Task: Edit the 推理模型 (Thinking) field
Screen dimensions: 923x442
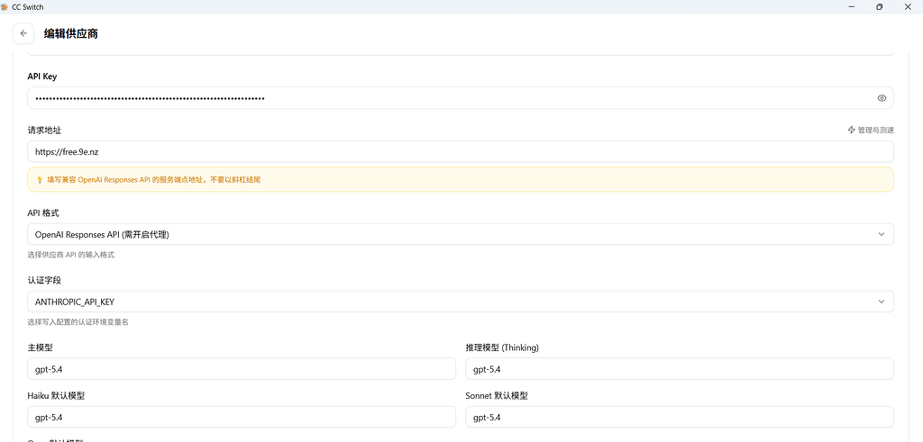Action: (680, 369)
